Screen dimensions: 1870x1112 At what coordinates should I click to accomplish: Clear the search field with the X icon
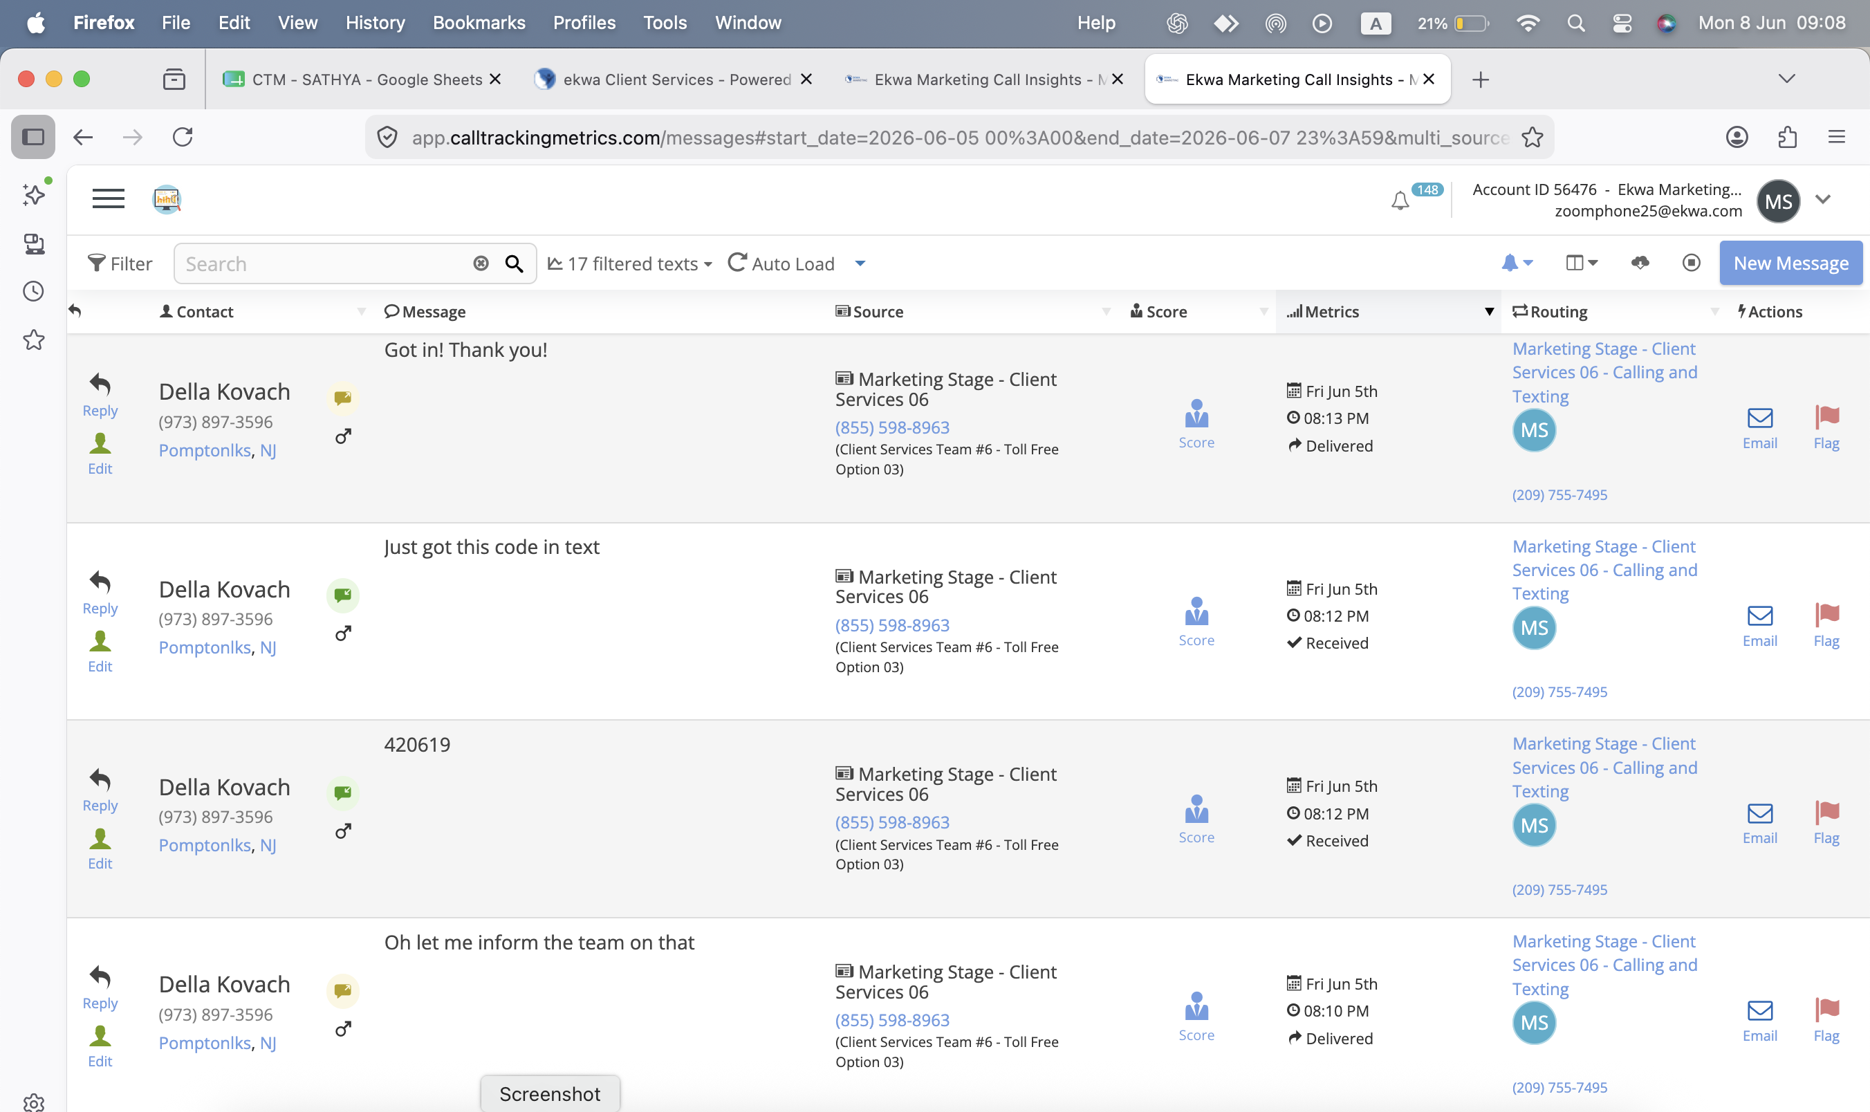[x=481, y=263]
